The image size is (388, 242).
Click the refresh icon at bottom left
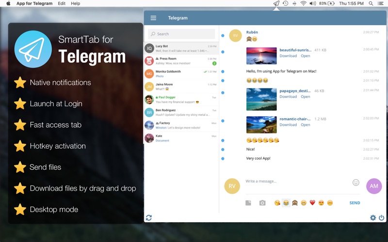coord(149,217)
